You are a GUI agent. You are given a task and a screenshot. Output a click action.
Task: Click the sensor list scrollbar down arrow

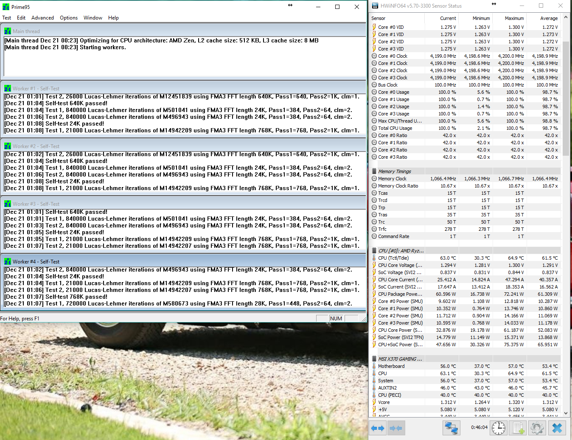pyautogui.click(x=565, y=412)
